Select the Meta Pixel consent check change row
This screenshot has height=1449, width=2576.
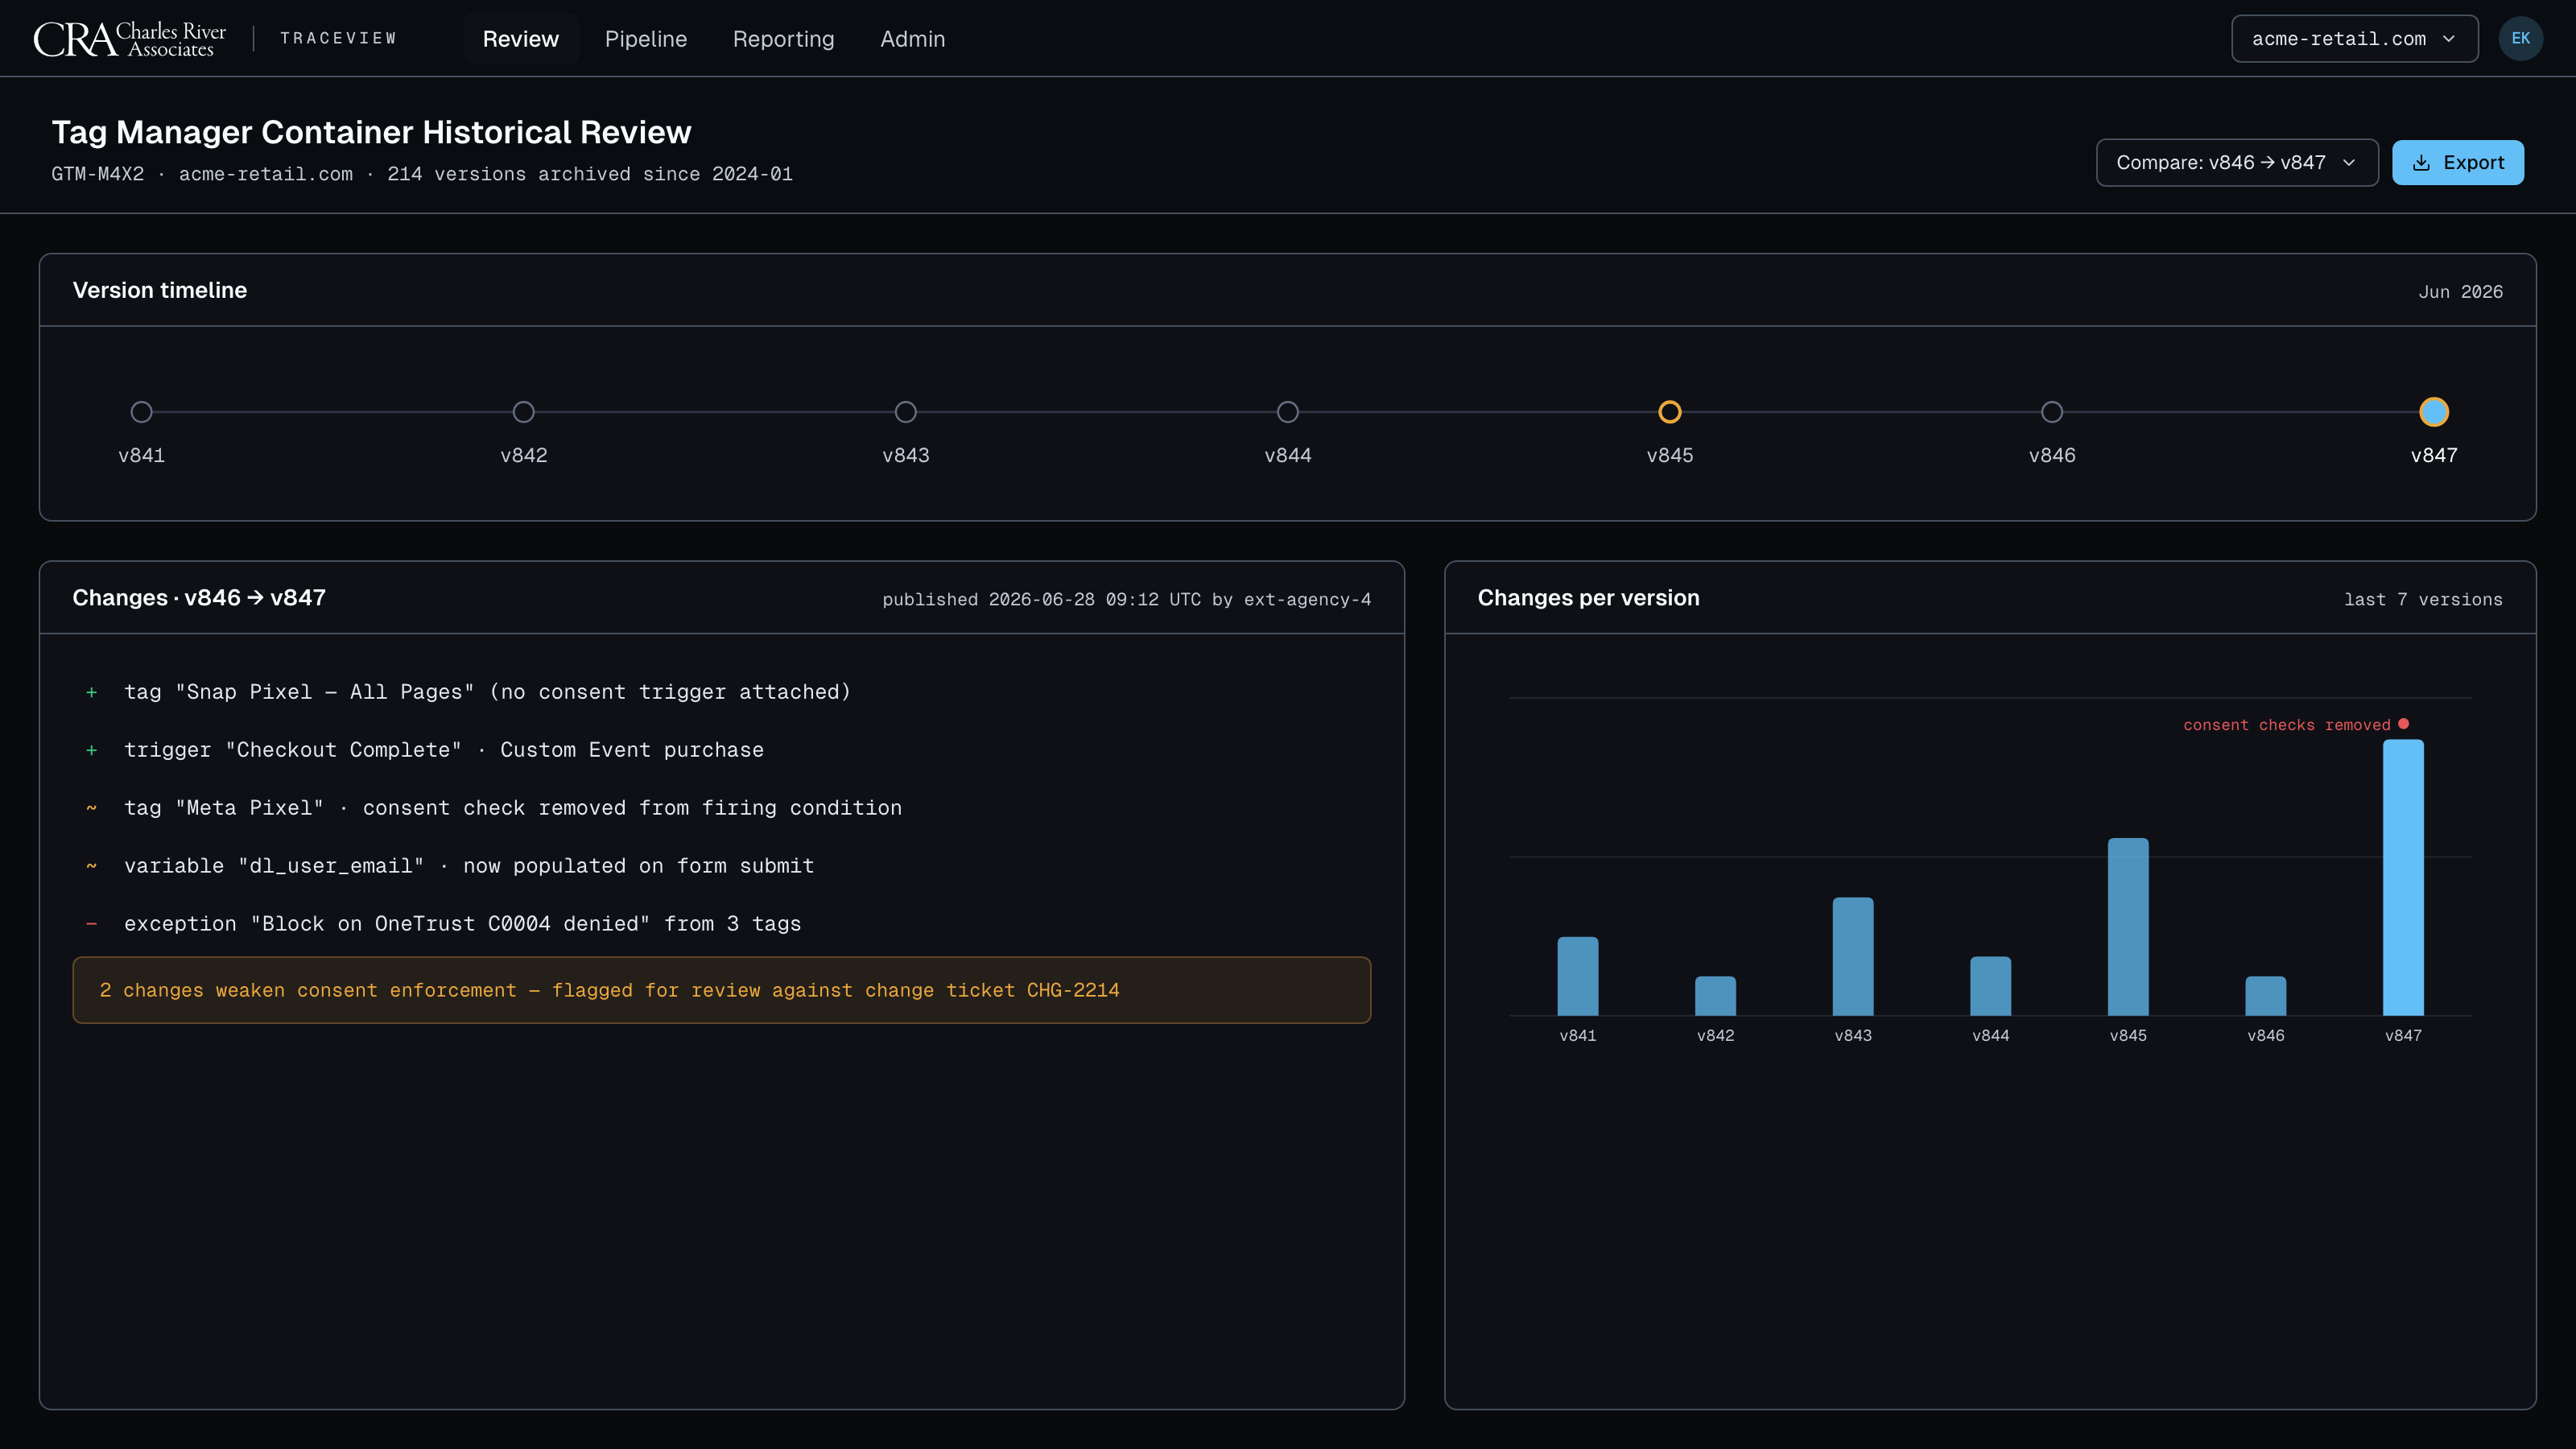click(721, 808)
